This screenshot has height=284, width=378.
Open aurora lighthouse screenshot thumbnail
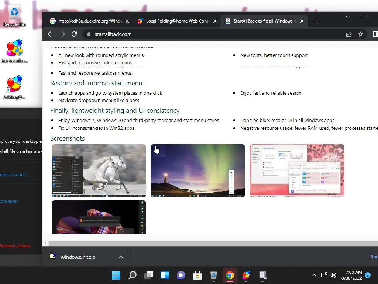(198, 171)
